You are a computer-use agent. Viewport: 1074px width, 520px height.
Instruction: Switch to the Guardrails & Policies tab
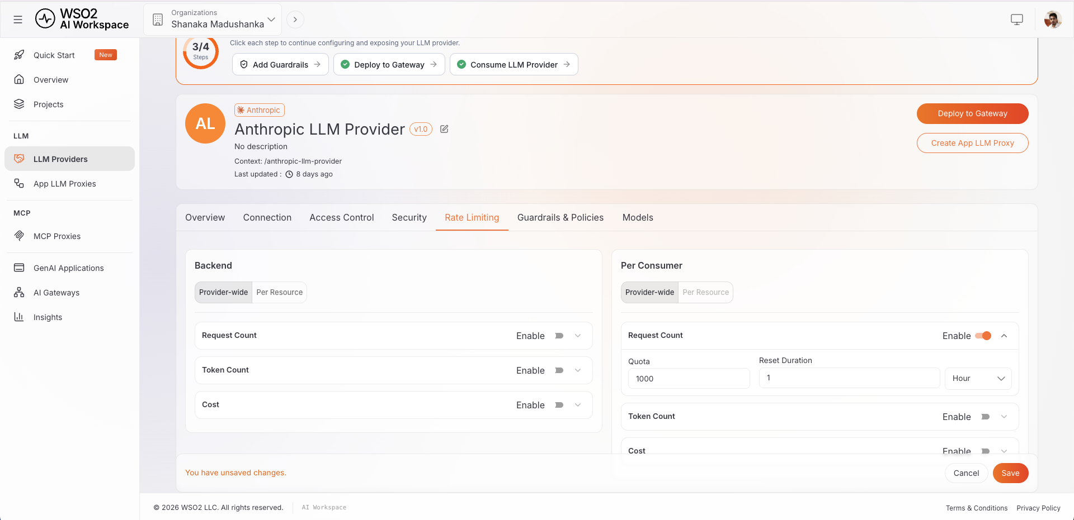tap(560, 217)
